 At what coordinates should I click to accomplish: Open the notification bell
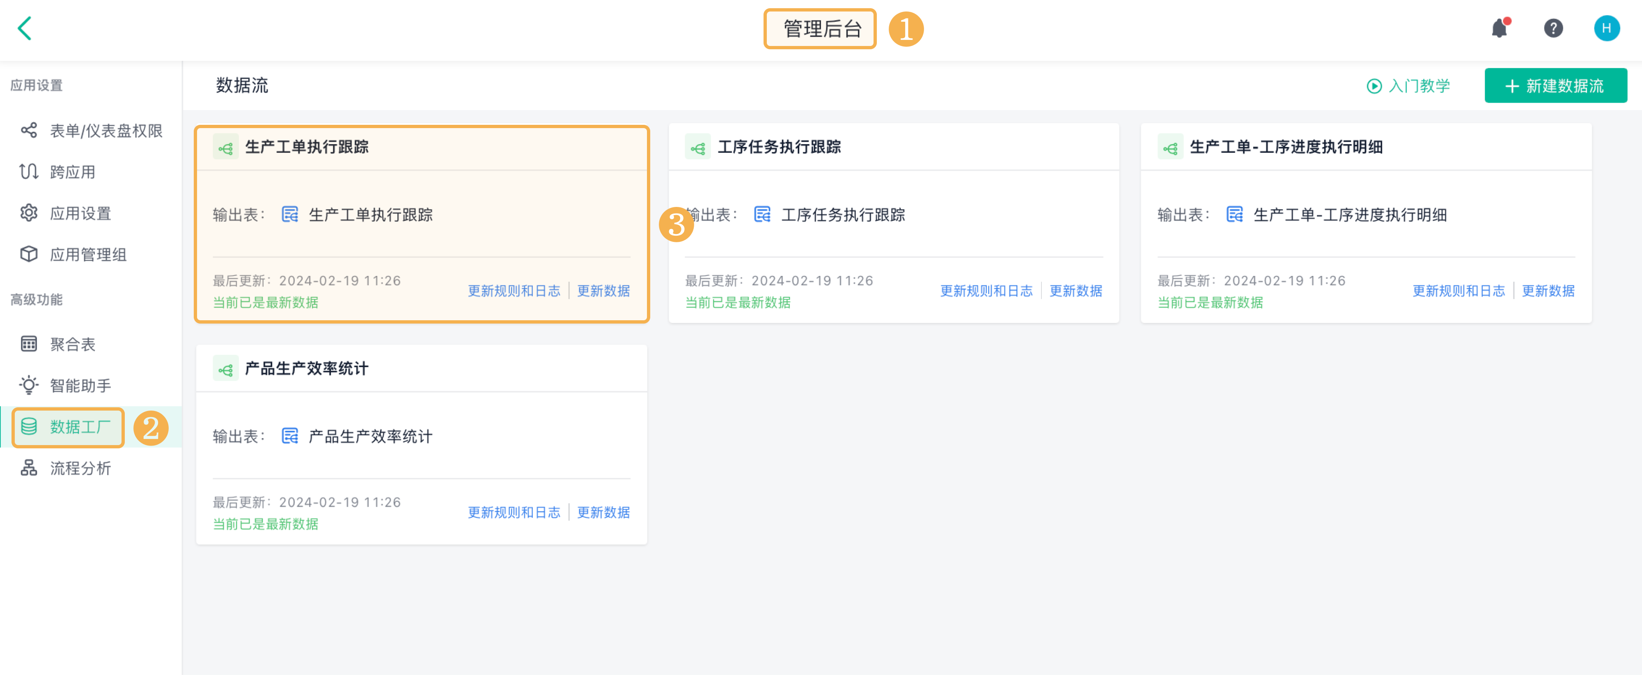pyautogui.click(x=1499, y=28)
